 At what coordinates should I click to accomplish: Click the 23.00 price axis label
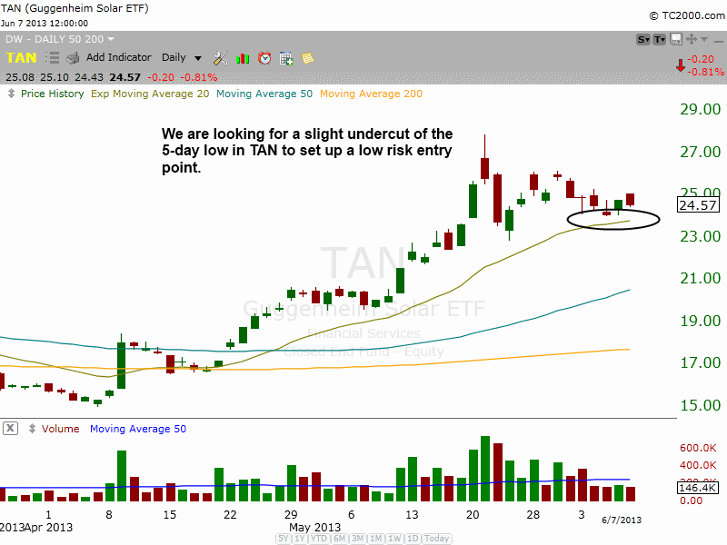click(700, 236)
